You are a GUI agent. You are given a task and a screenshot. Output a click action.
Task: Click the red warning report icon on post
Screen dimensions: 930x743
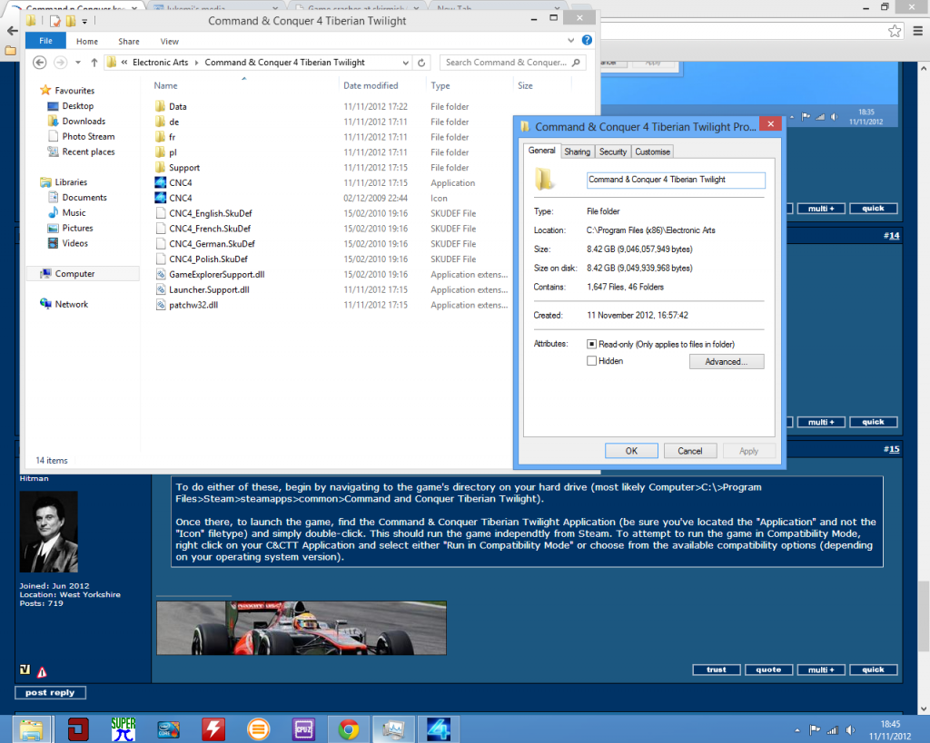tap(42, 671)
